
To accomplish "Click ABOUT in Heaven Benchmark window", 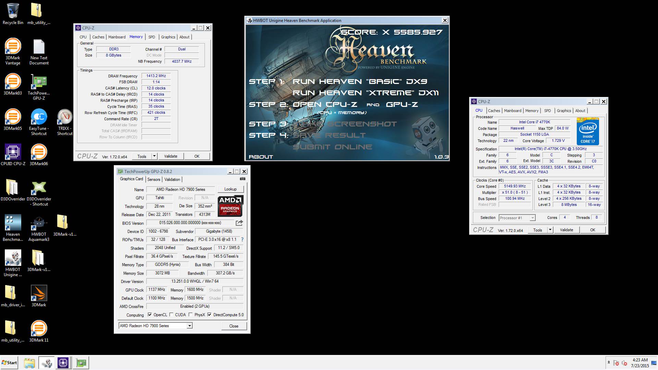I will (261, 157).
